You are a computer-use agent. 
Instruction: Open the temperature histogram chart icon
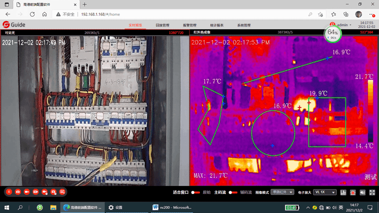343,193
